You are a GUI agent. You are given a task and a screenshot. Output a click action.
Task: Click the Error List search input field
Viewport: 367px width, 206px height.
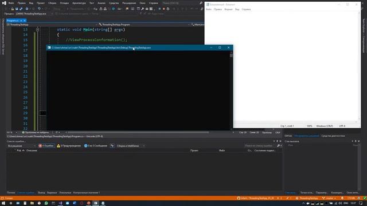pos(260,146)
